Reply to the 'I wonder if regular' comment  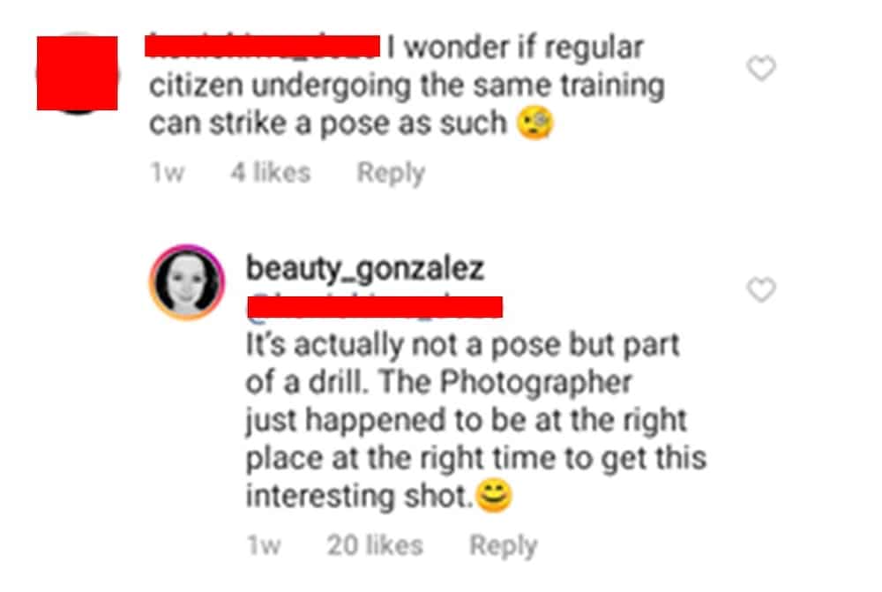click(x=391, y=173)
